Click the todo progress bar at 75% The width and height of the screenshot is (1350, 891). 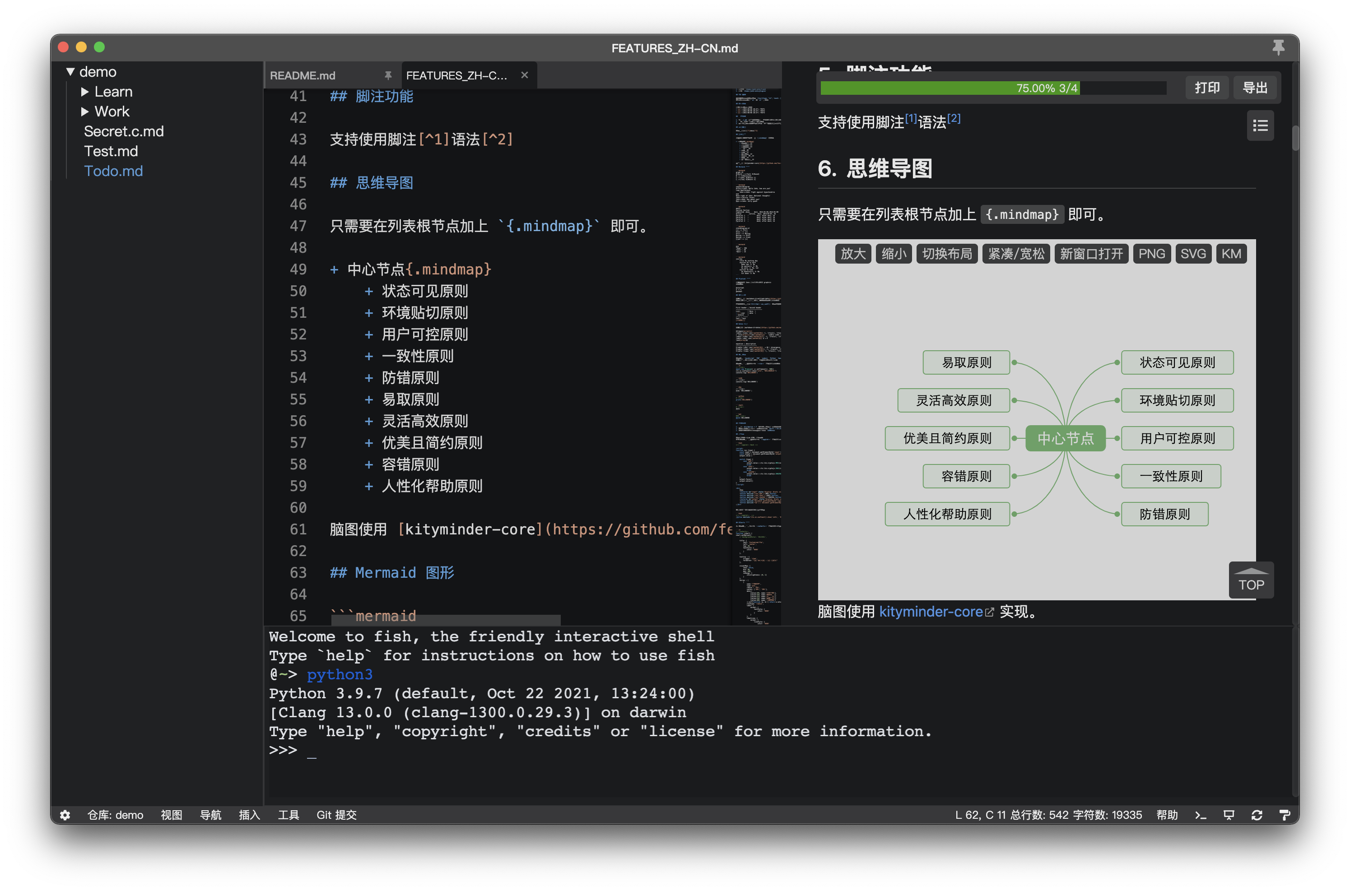993,88
